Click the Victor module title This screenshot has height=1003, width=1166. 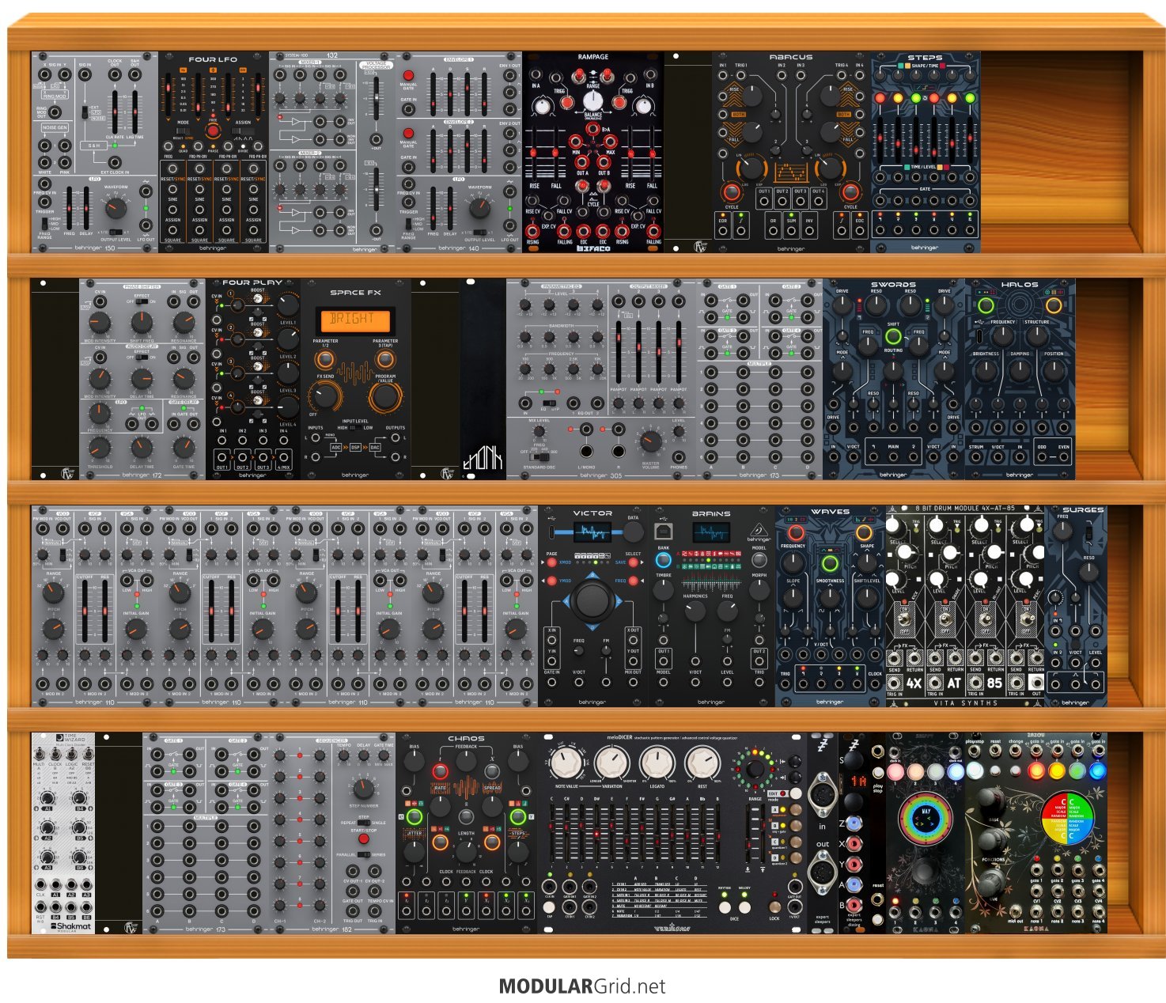pyautogui.click(x=592, y=513)
